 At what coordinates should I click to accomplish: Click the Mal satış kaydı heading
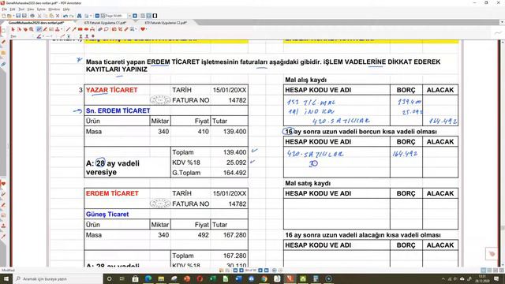click(308, 183)
